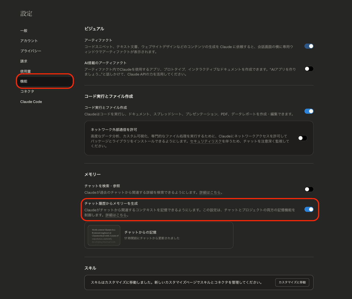Enable AI搭載のアーティファクト
Viewport: 352px width, 299px height.
tap(309, 68)
